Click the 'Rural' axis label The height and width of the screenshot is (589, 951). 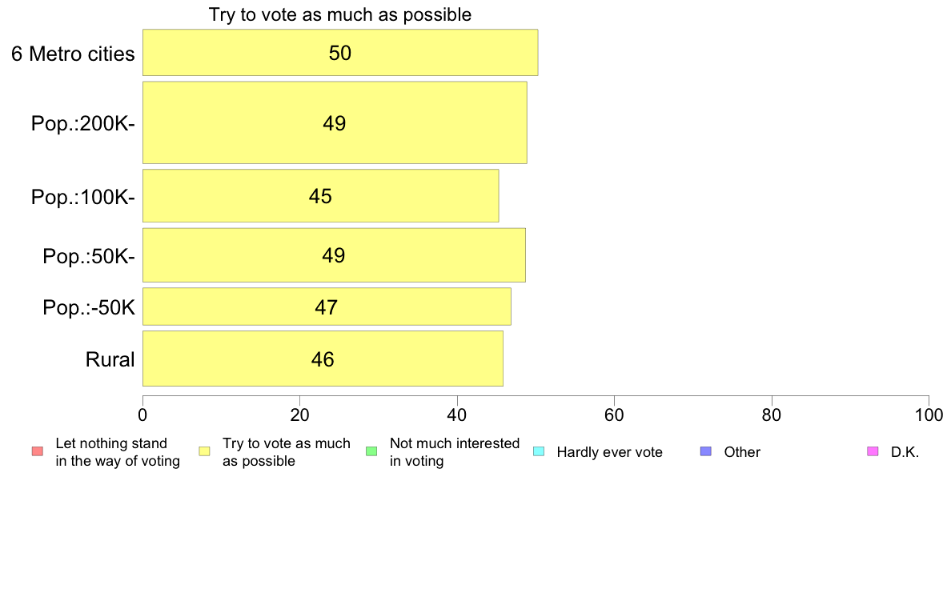tap(110, 359)
